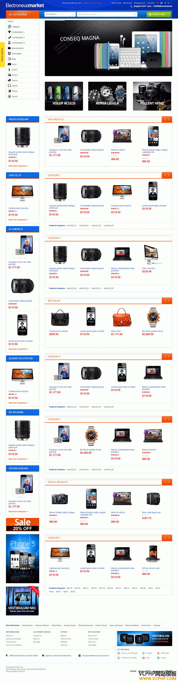Click the Blog pencil icon in sidebar
Screen dimensions: 178x683
pyautogui.click(x=9, y=59)
